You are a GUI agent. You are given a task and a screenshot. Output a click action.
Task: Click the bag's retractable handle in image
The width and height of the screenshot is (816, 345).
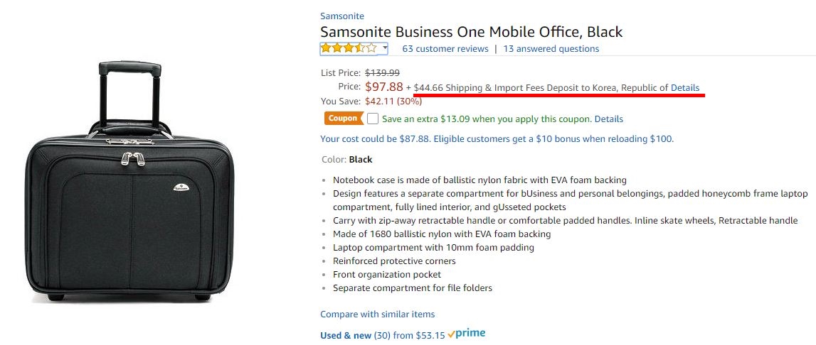[130, 94]
